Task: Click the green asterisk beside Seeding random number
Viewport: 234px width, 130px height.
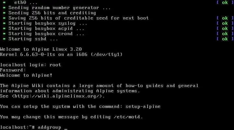Action: pos(4,7)
